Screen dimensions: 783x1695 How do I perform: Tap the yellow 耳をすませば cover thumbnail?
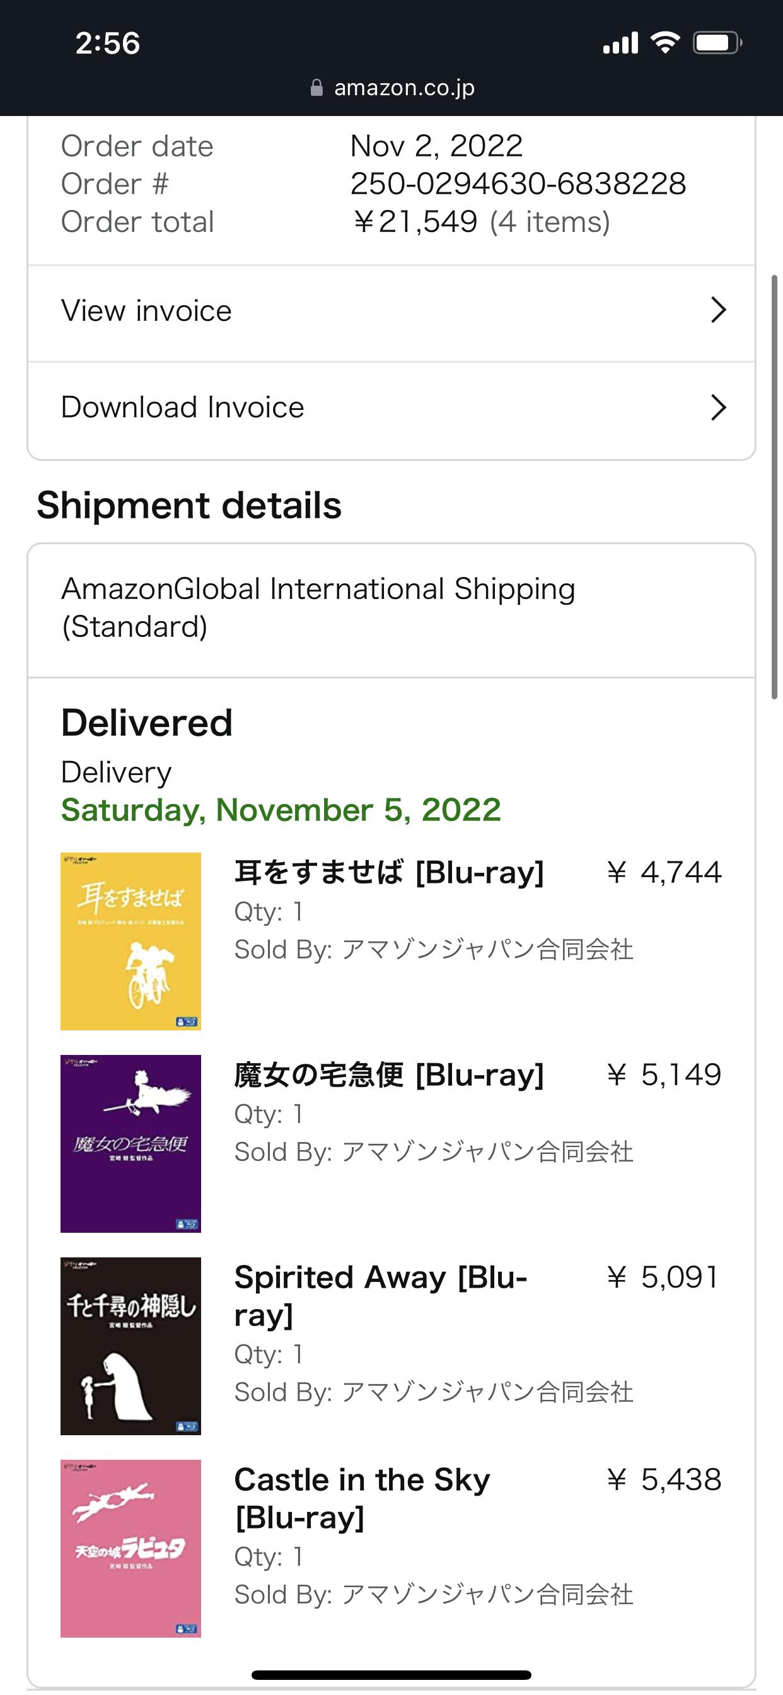click(131, 941)
